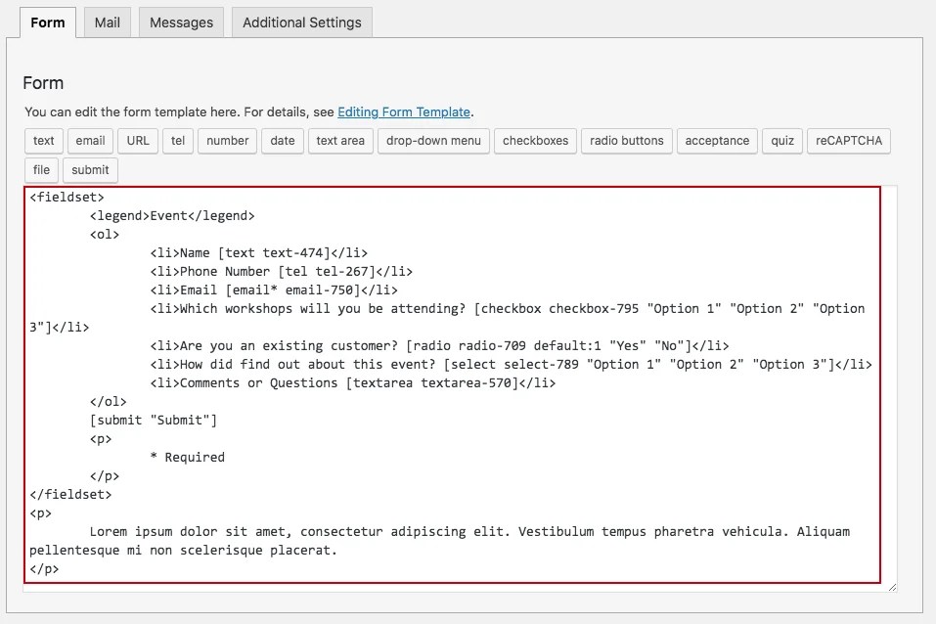Insert a file upload tag

tap(41, 170)
